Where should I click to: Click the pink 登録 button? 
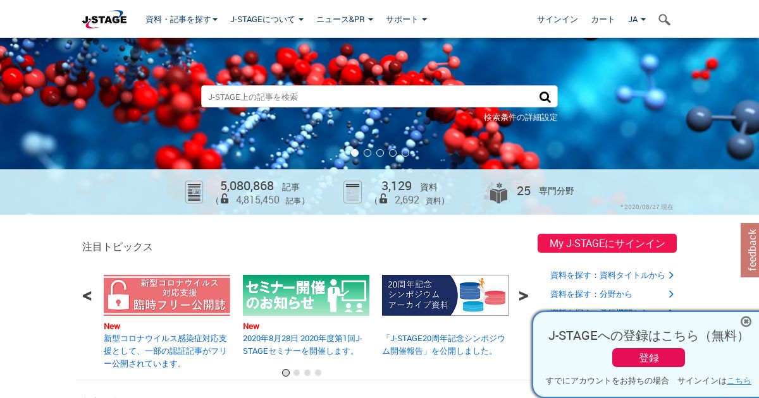648,358
